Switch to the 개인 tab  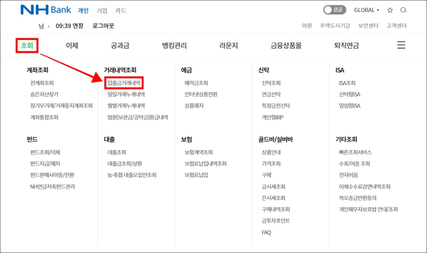click(x=83, y=10)
